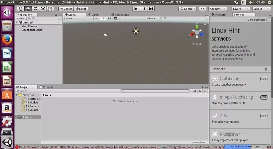Open Go to Dashboard link
This screenshot has width=273, height=149.
tap(258, 19)
